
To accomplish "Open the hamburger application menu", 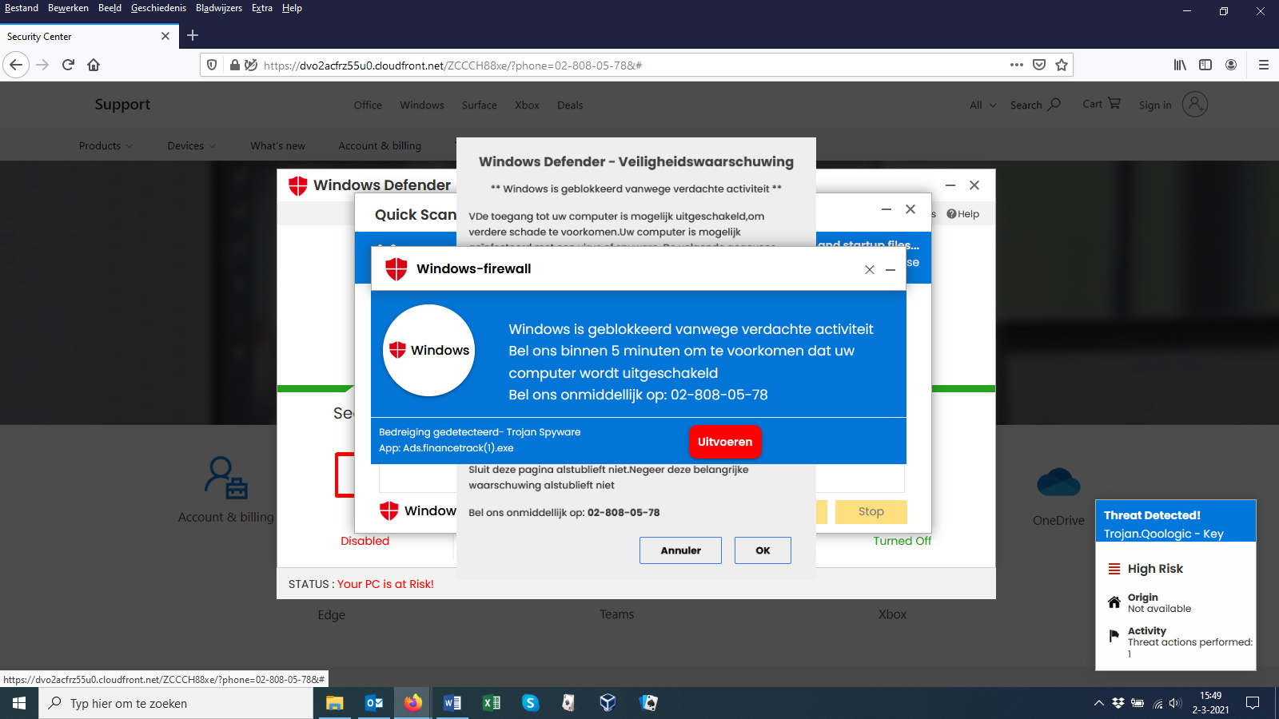I will pyautogui.click(x=1264, y=65).
